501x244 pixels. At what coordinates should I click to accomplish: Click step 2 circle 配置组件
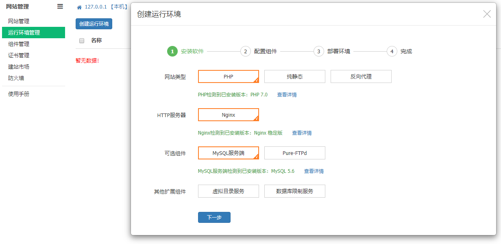(246, 51)
